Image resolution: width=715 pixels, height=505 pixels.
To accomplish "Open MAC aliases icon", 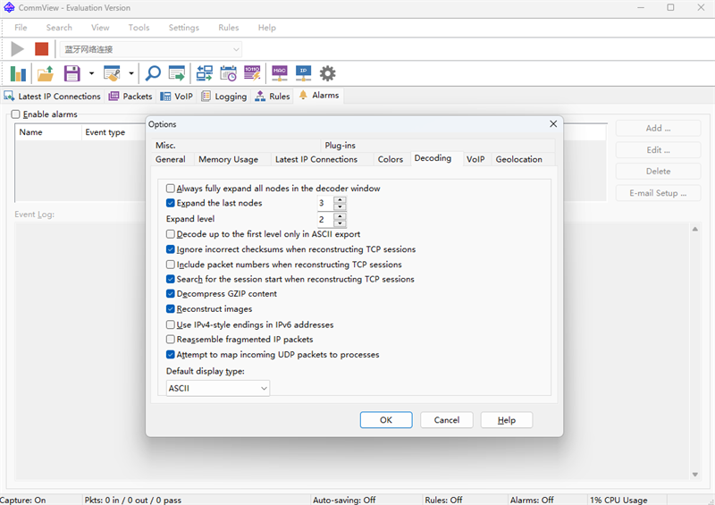I will pyautogui.click(x=280, y=73).
